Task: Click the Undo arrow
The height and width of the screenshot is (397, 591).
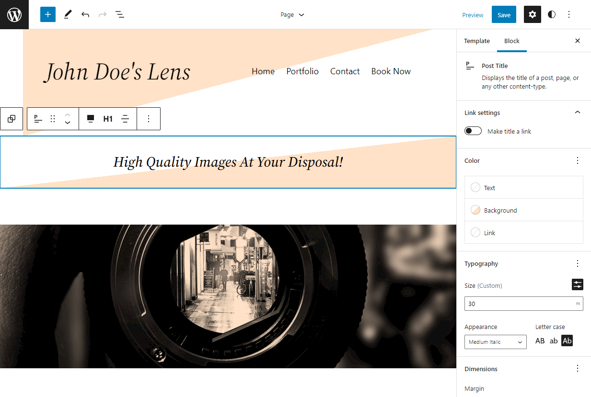Action: tap(85, 14)
